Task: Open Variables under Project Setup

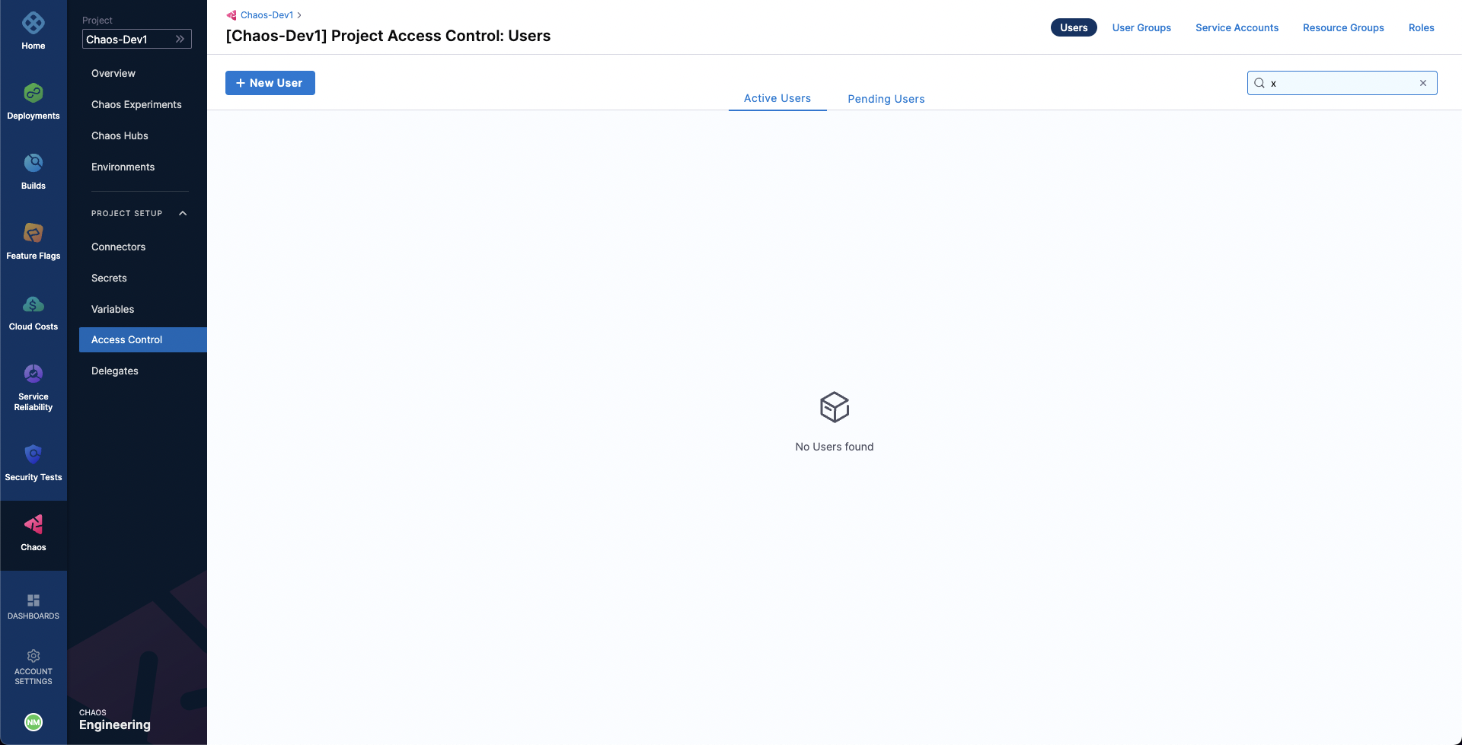Action: 113,309
